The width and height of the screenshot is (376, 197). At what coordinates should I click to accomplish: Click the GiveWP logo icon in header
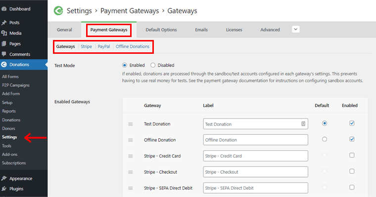[x=58, y=11]
